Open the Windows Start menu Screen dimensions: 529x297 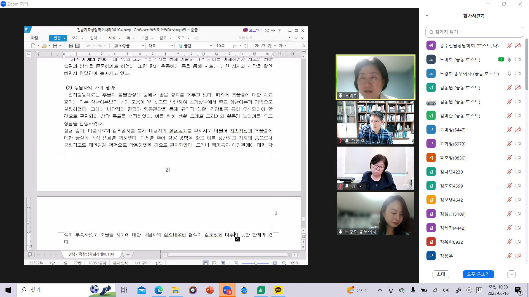point(8,290)
